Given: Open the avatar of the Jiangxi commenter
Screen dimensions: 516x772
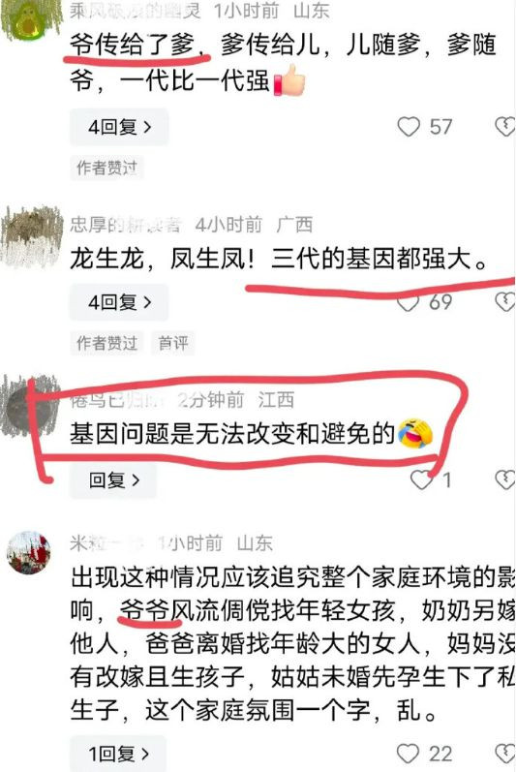Looking at the screenshot, I should click(x=31, y=406).
